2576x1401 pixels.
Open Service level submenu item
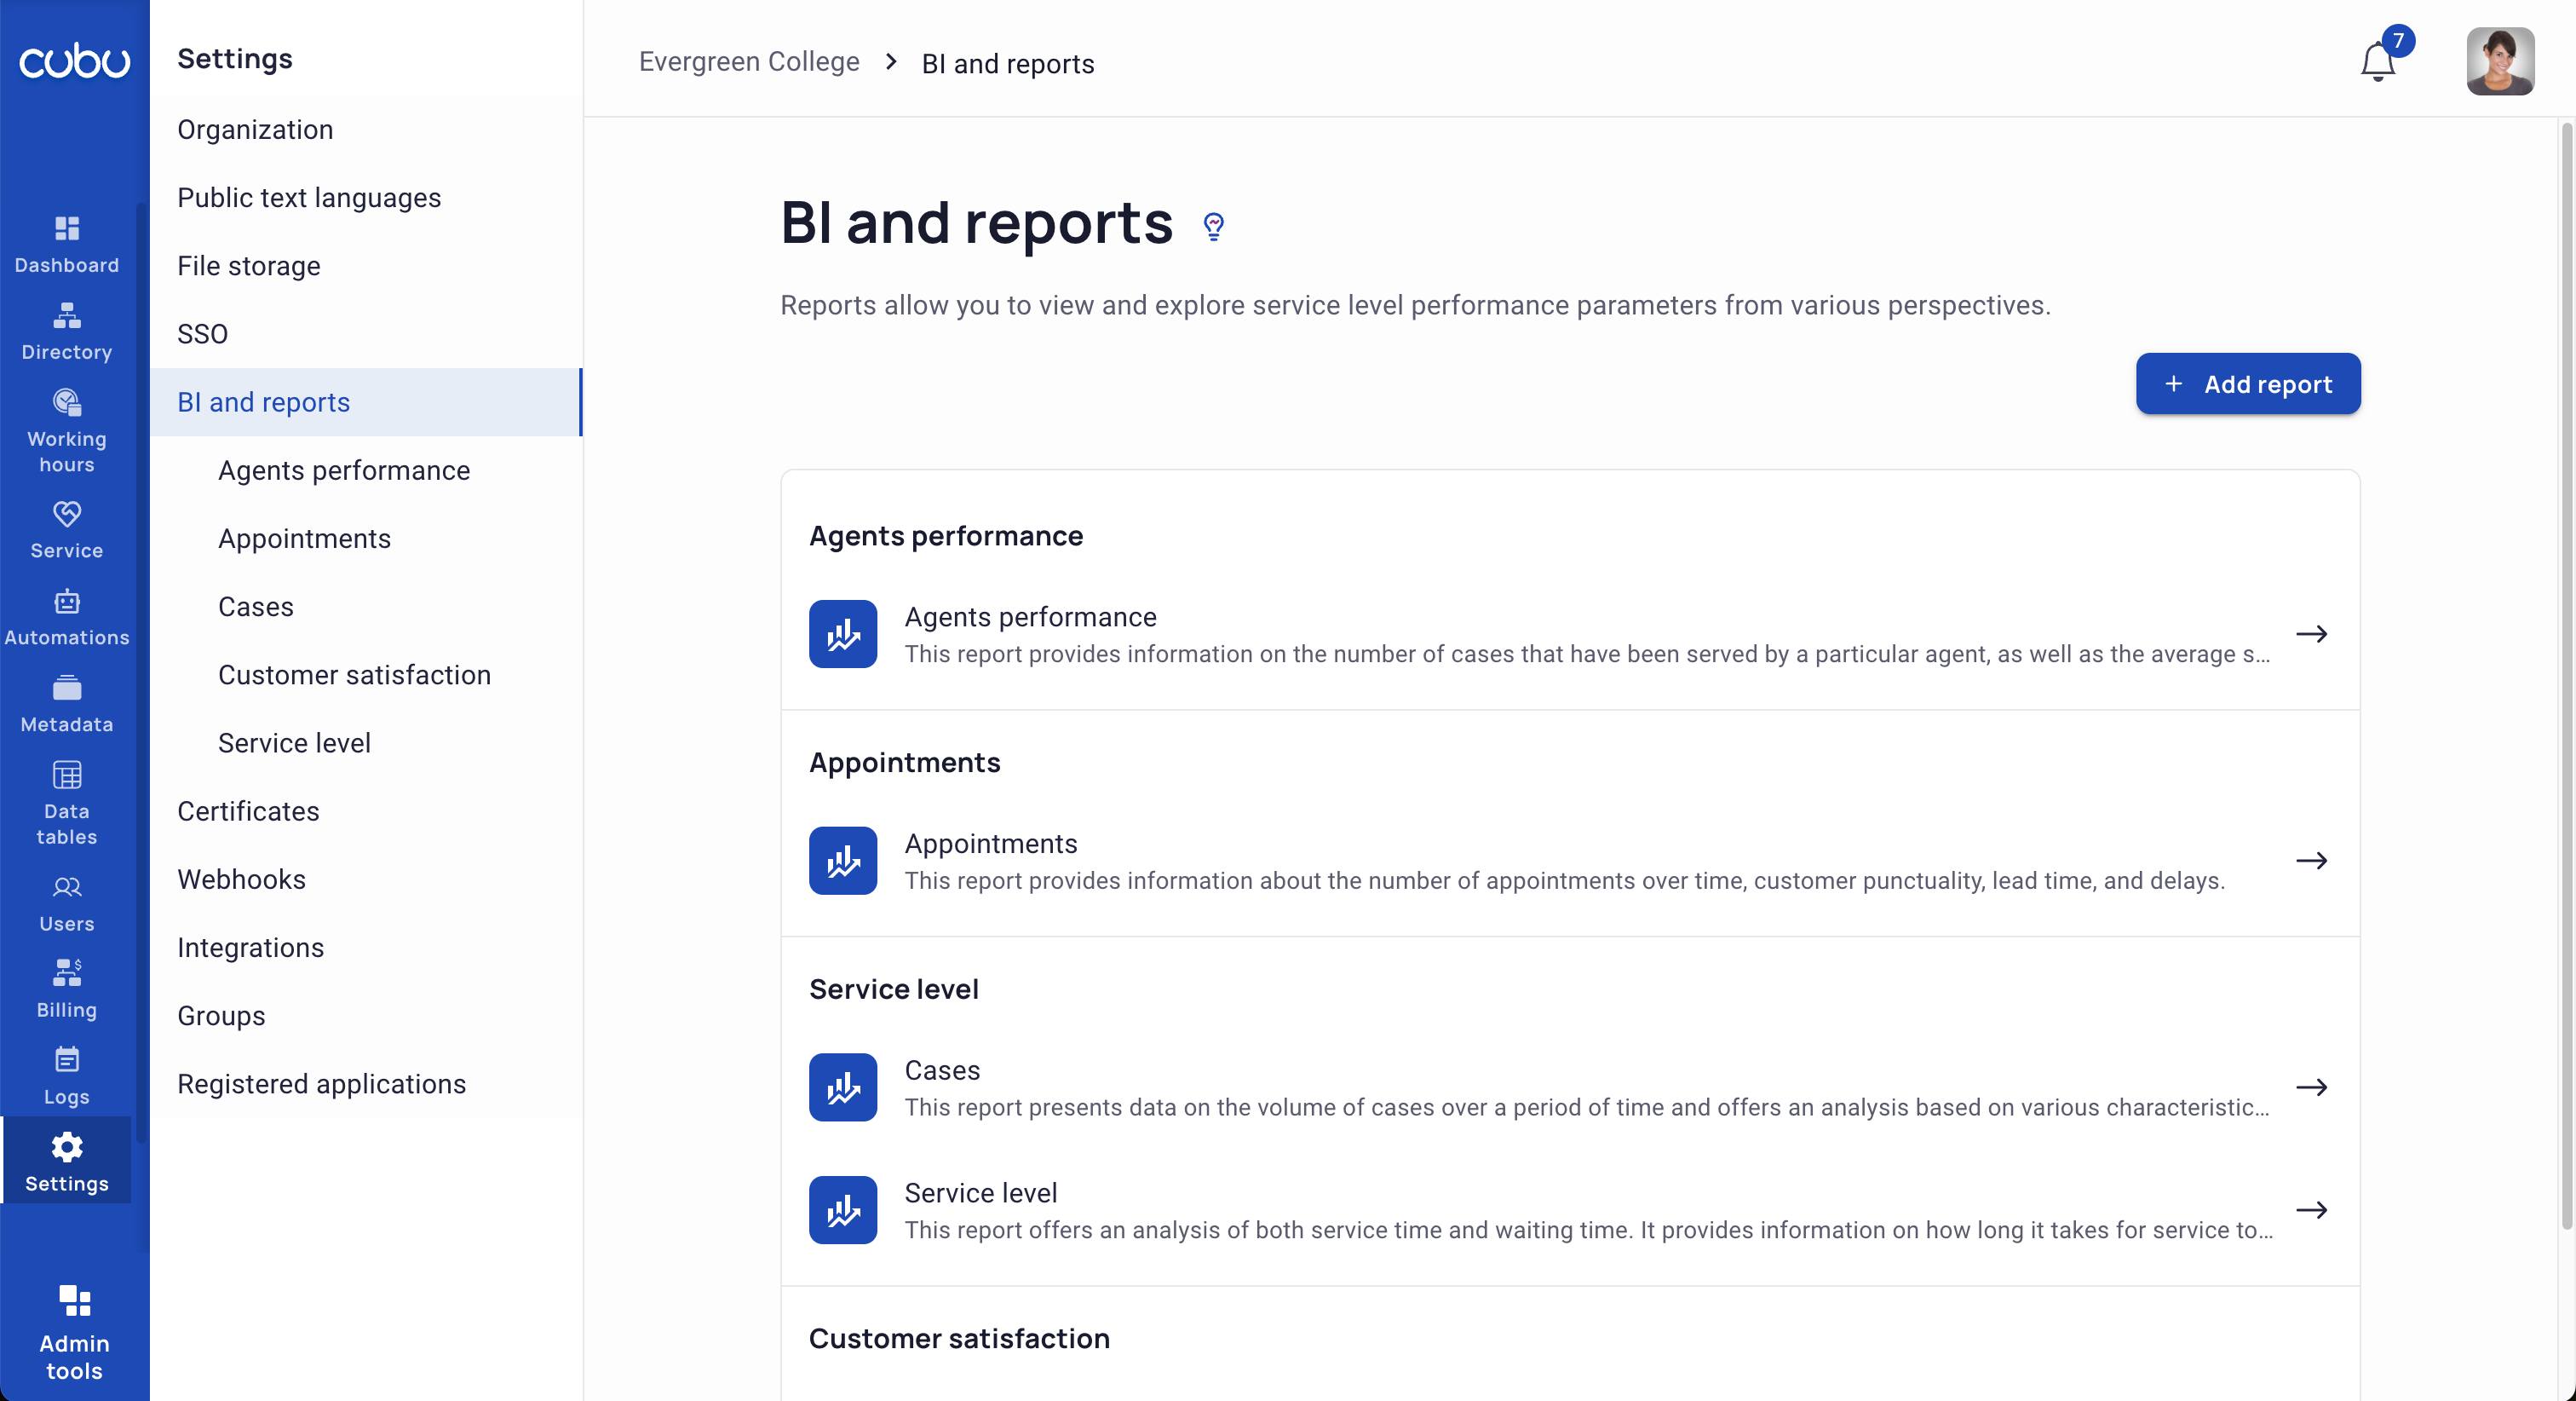(x=366, y=743)
